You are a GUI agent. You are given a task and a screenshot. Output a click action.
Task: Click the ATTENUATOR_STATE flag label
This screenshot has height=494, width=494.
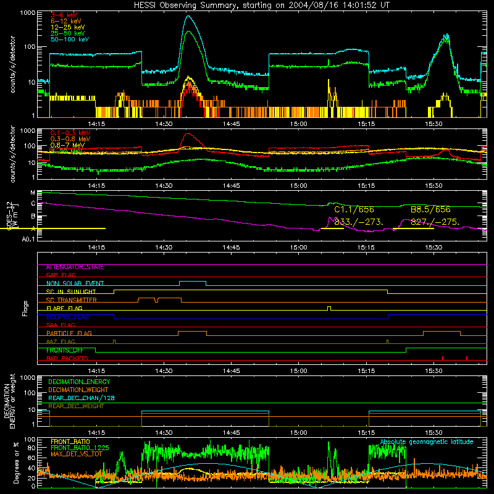(x=75, y=267)
